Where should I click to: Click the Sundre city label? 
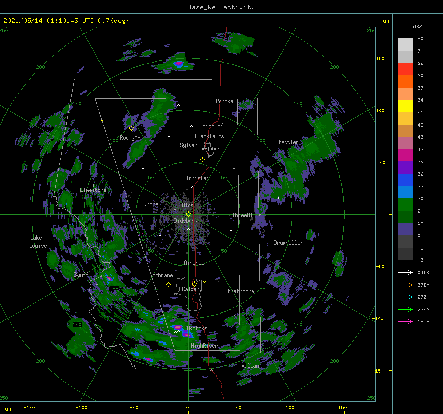(149, 204)
